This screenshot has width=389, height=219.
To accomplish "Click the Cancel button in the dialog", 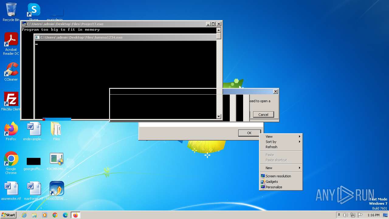I will pos(263,115).
